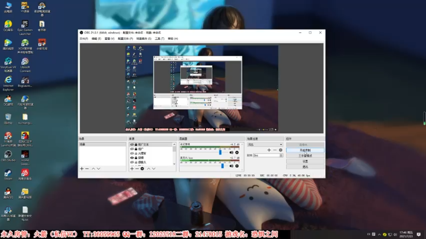This screenshot has height=239, width=426.
Task: Click the Sources list scrollbar
Action: click(x=174, y=154)
